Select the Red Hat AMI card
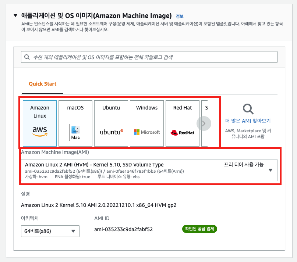 [183, 123]
